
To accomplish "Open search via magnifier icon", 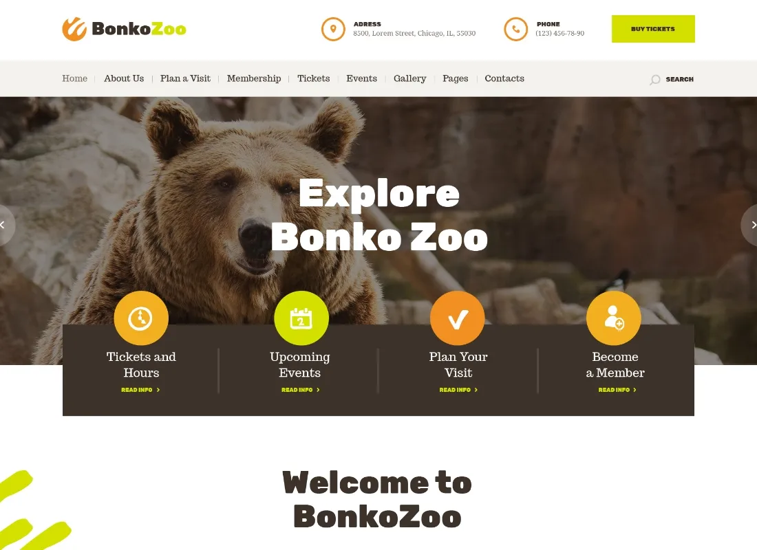I will click(654, 80).
